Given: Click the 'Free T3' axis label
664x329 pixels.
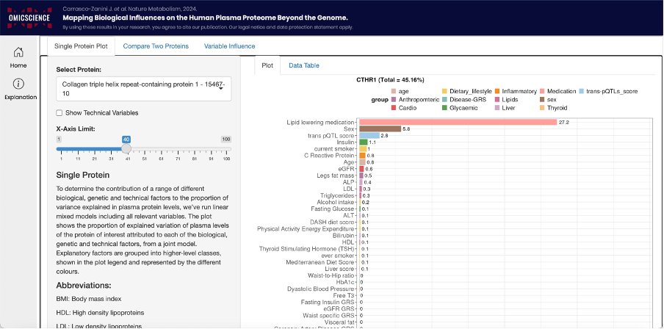Looking at the screenshot, I should 344,295.
